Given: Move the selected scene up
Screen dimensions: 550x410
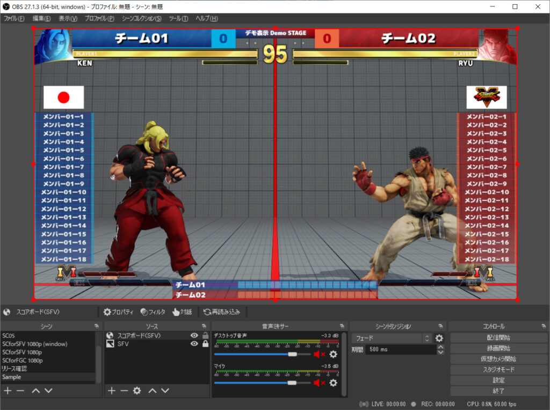Looking at the screenshot, I should pyautogui.click(x=36, y=390).
